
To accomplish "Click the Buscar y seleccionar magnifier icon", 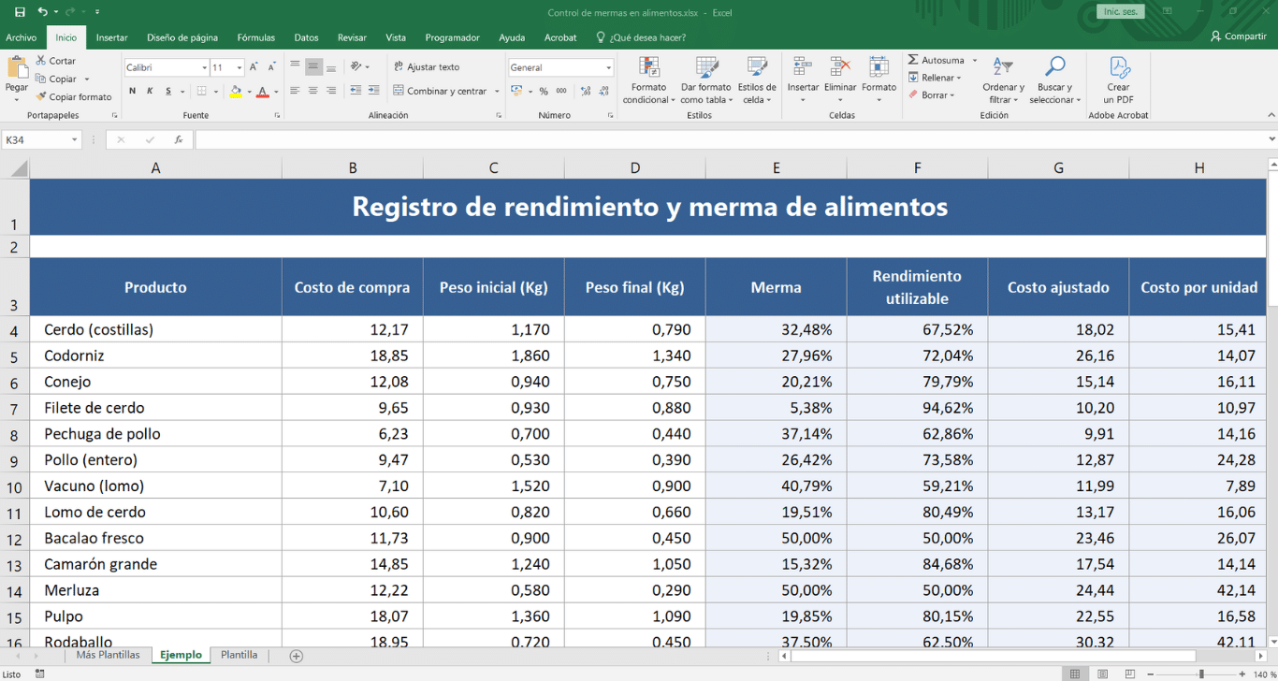I will click(x=1054, y=67).
